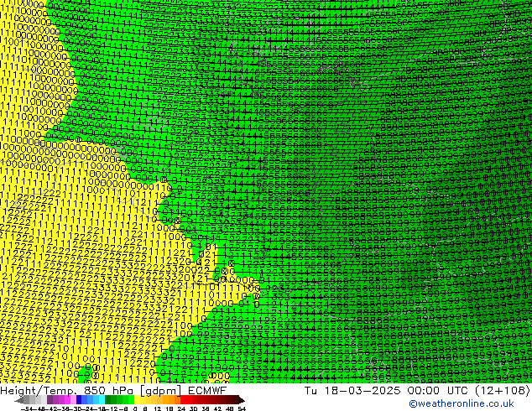Click the legend value label '12'
Viewport: 532px width, 411px height.
coord(158,408)
